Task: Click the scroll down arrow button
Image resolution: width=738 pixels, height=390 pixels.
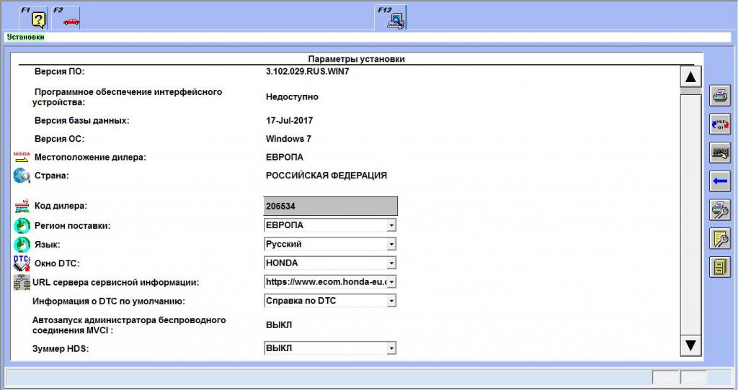Action: (x=690, y=345)
